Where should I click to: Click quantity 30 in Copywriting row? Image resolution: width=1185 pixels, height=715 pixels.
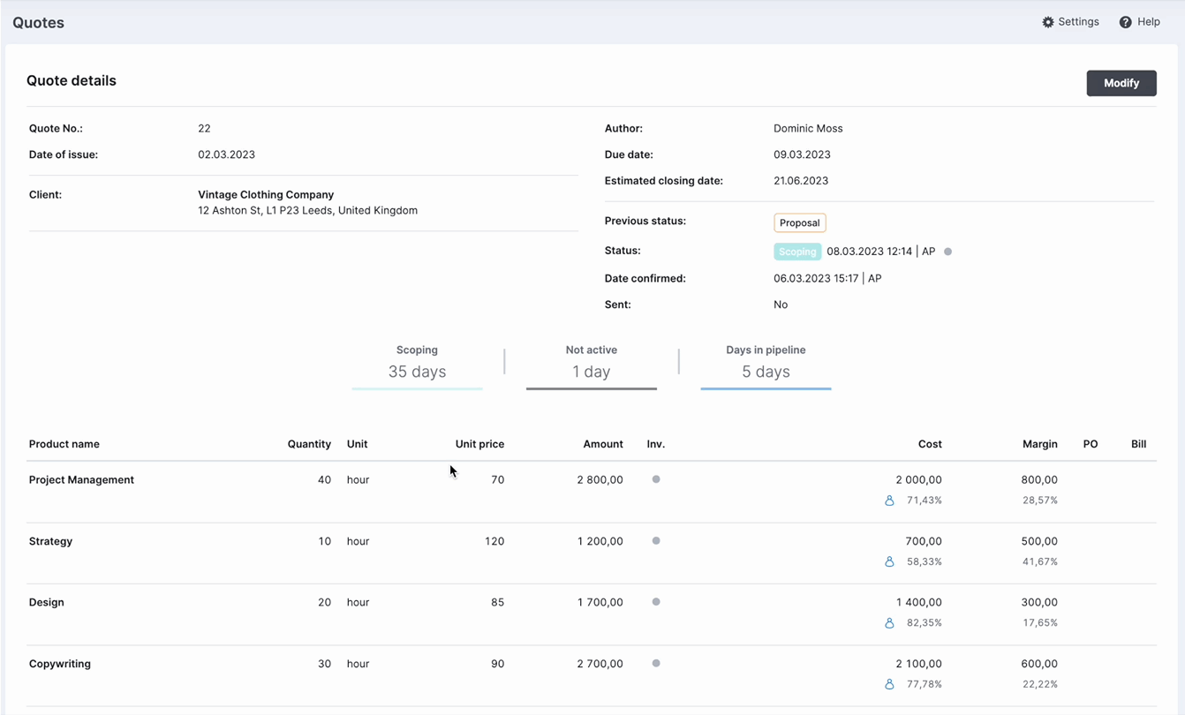click(x=324, y=664)
